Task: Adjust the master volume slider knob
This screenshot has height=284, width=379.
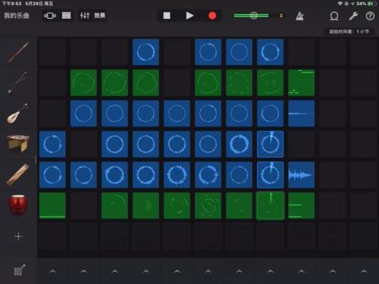Action: pos(254,16)
